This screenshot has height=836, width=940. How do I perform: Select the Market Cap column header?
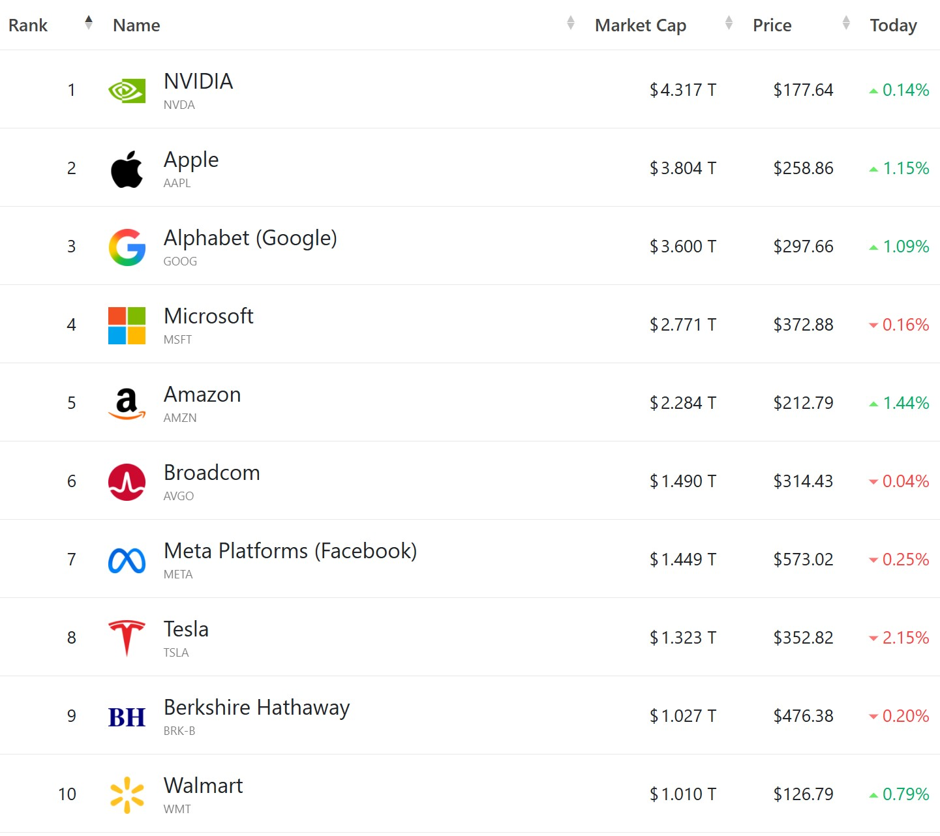(640, 25)
